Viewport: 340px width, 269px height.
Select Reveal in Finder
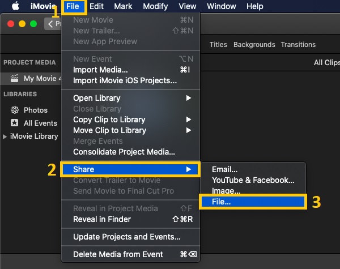130,219
